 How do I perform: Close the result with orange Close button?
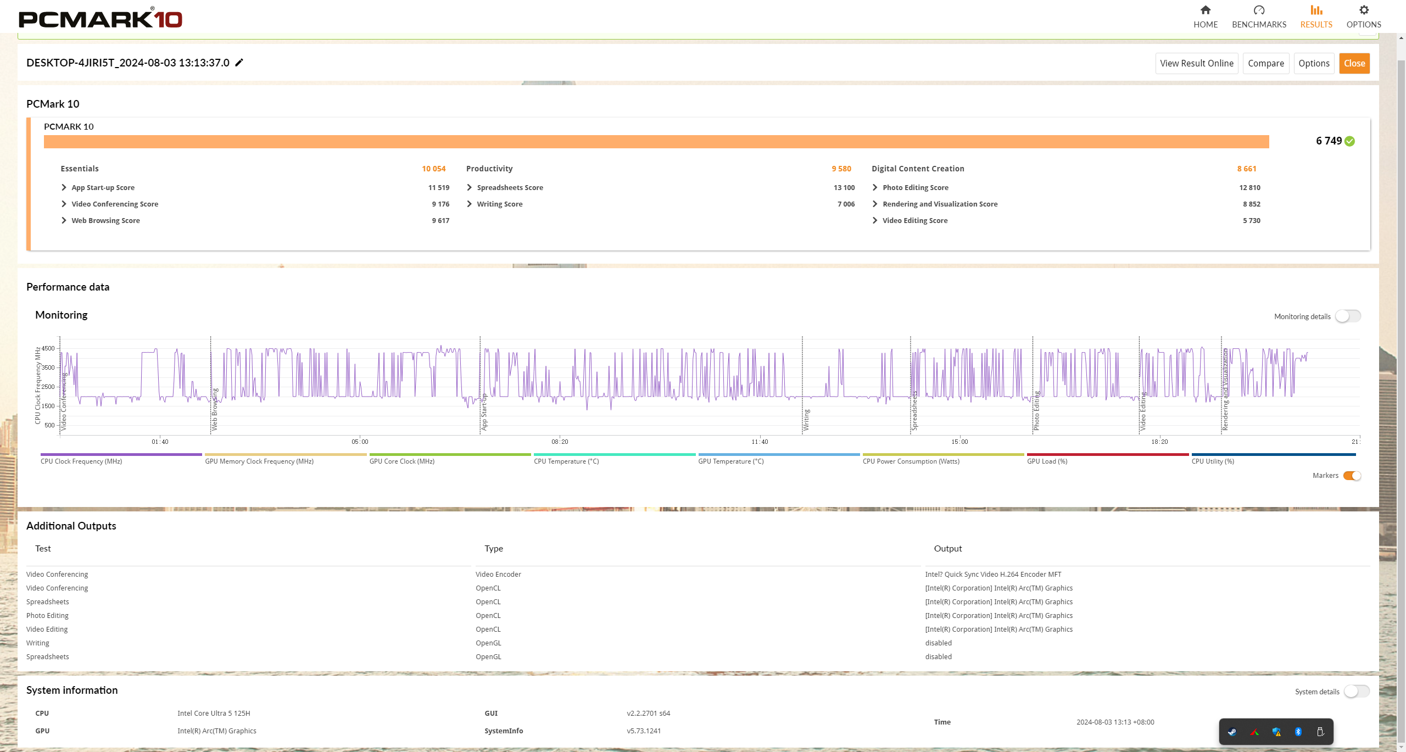(x=1354, y=63)
